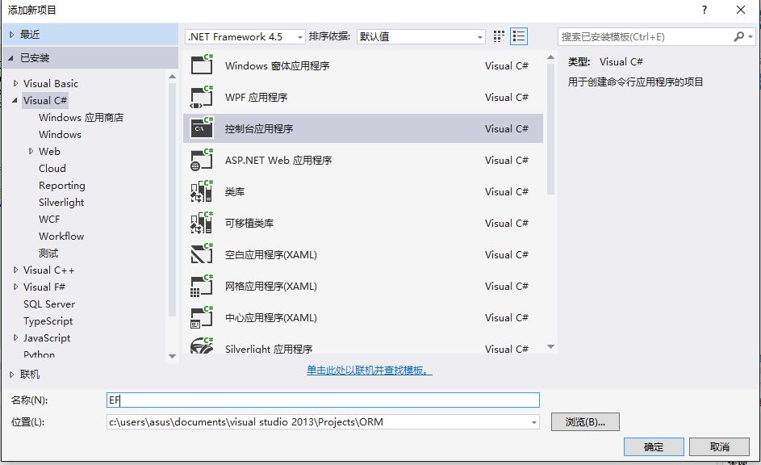Click the template list scrollbar thumb
Image resolution: width=761 pixels, height=465 pixels.
pyautogui.click(x=550, y=128)
